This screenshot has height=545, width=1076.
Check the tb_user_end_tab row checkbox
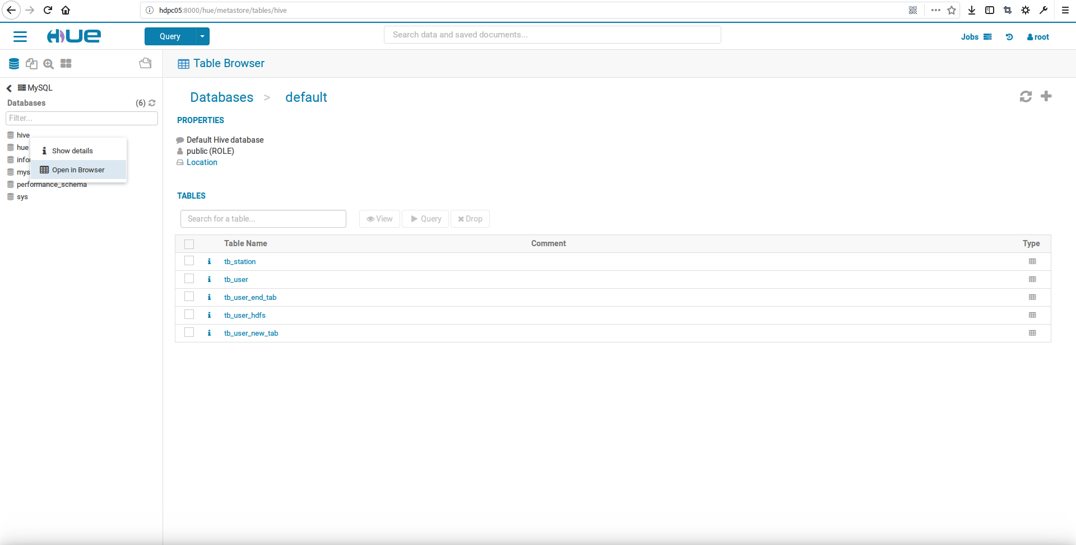[189, 297]
